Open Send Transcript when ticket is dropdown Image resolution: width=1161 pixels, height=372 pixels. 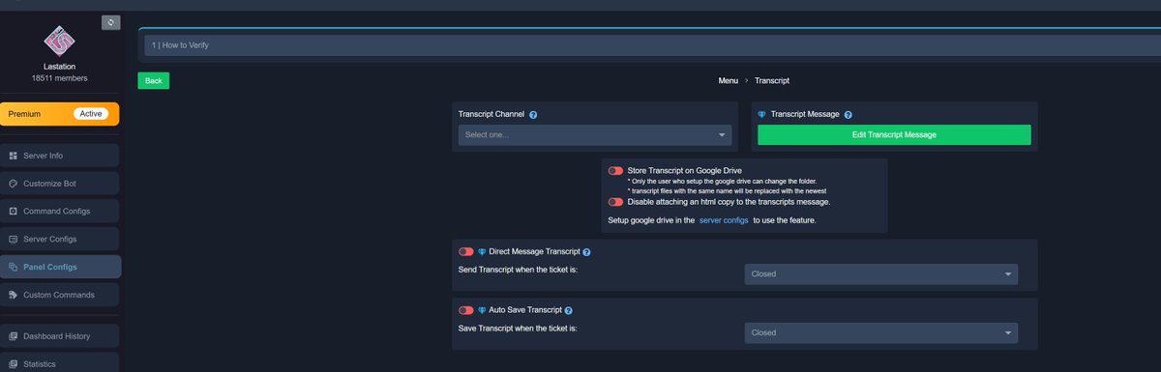coord(881,274)
